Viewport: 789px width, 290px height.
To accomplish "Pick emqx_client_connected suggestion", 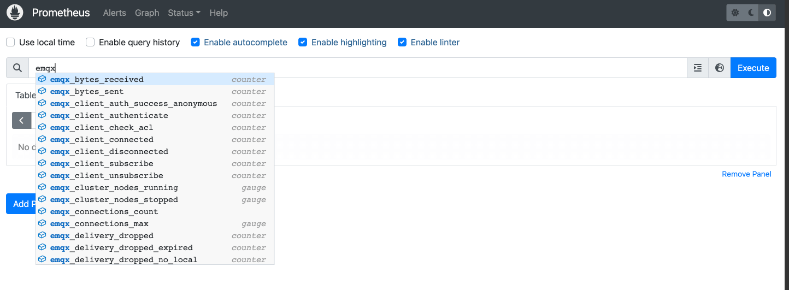I will (102, 140).
